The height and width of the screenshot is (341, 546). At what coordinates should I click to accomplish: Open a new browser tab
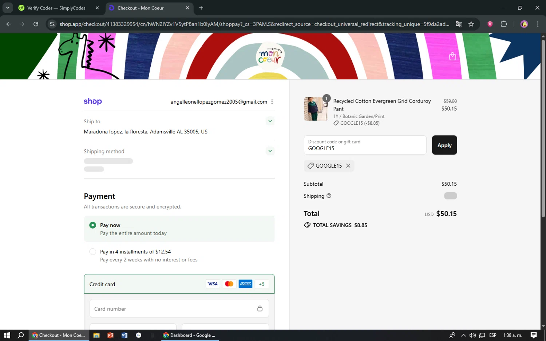[x=201, y=8]
